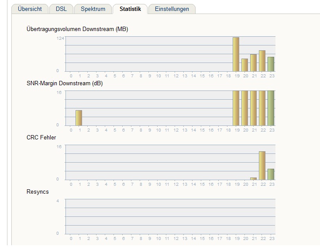Image resolution: width=320 pixels, height=247 pixels.
Task: Select the green CRC Fehler bar at hour 23
Action: pos(271,174)
